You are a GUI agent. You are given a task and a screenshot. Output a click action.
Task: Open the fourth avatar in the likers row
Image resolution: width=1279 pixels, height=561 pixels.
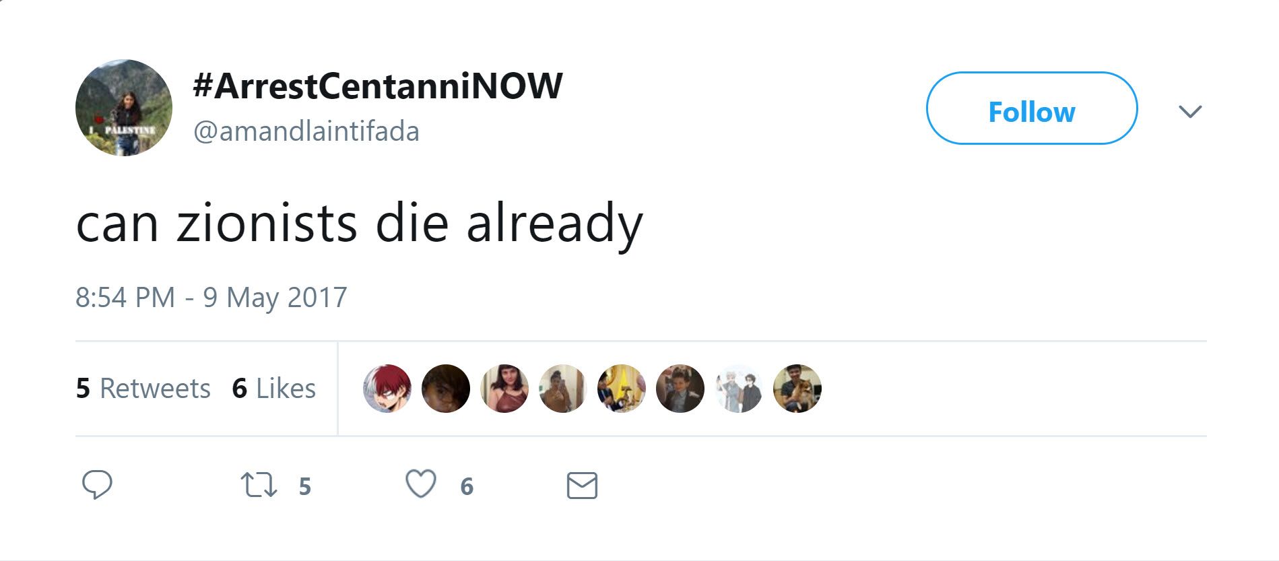tap(563, 389)
